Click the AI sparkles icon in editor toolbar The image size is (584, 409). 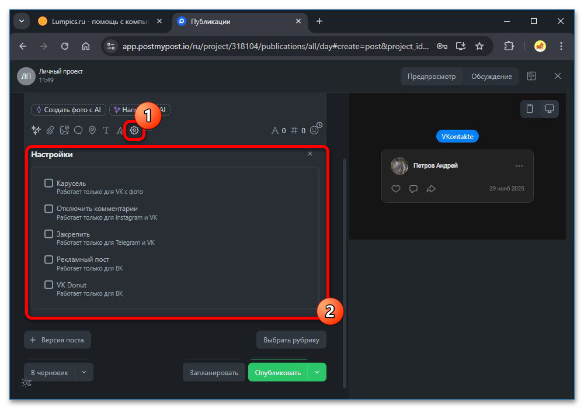click(36, 130)
